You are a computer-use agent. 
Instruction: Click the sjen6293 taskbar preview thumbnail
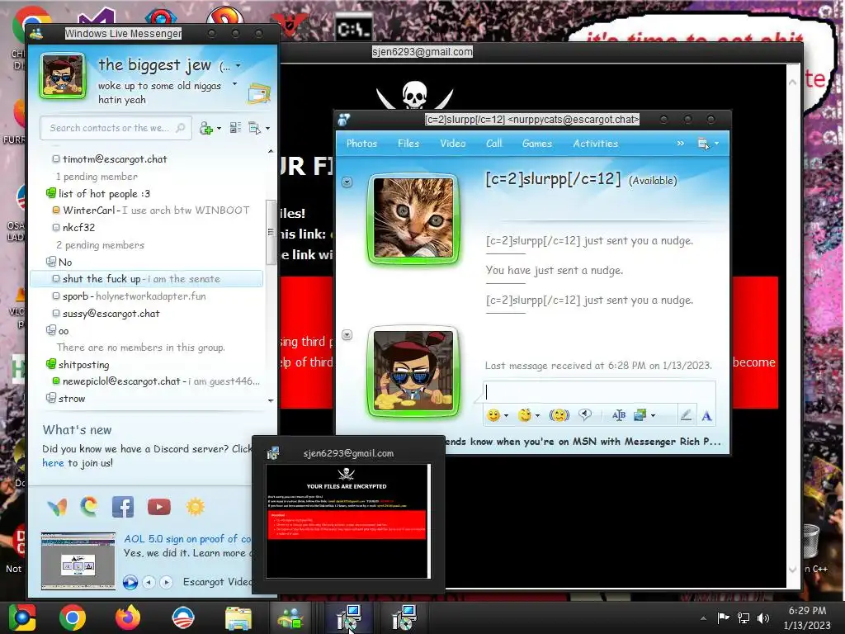point(348,522)
